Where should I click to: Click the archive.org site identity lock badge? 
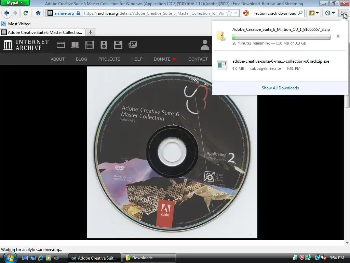pos(64,13)
